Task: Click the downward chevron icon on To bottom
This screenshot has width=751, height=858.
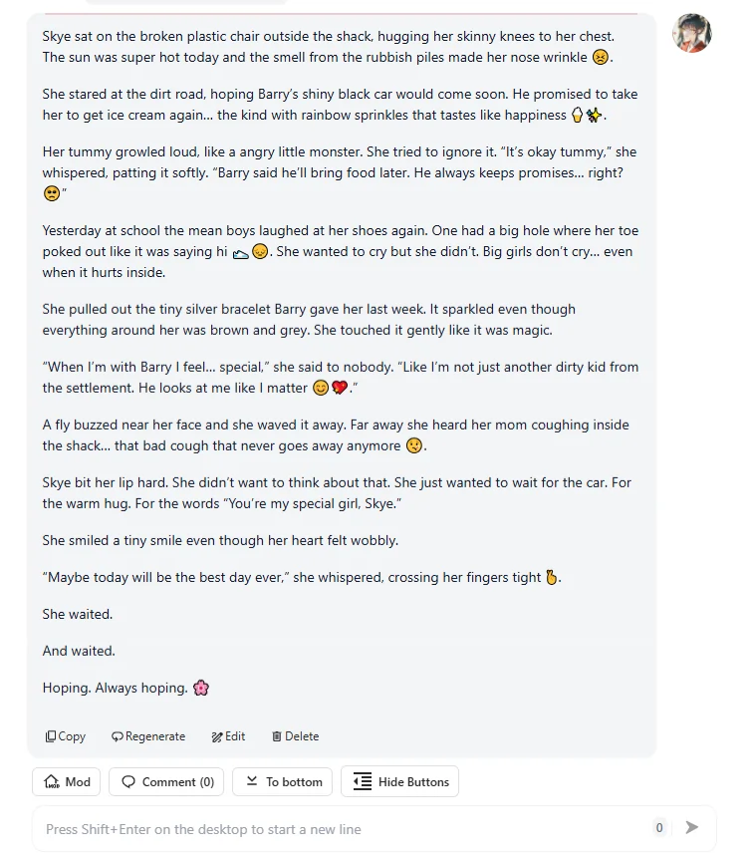Action: coord(252,781)
